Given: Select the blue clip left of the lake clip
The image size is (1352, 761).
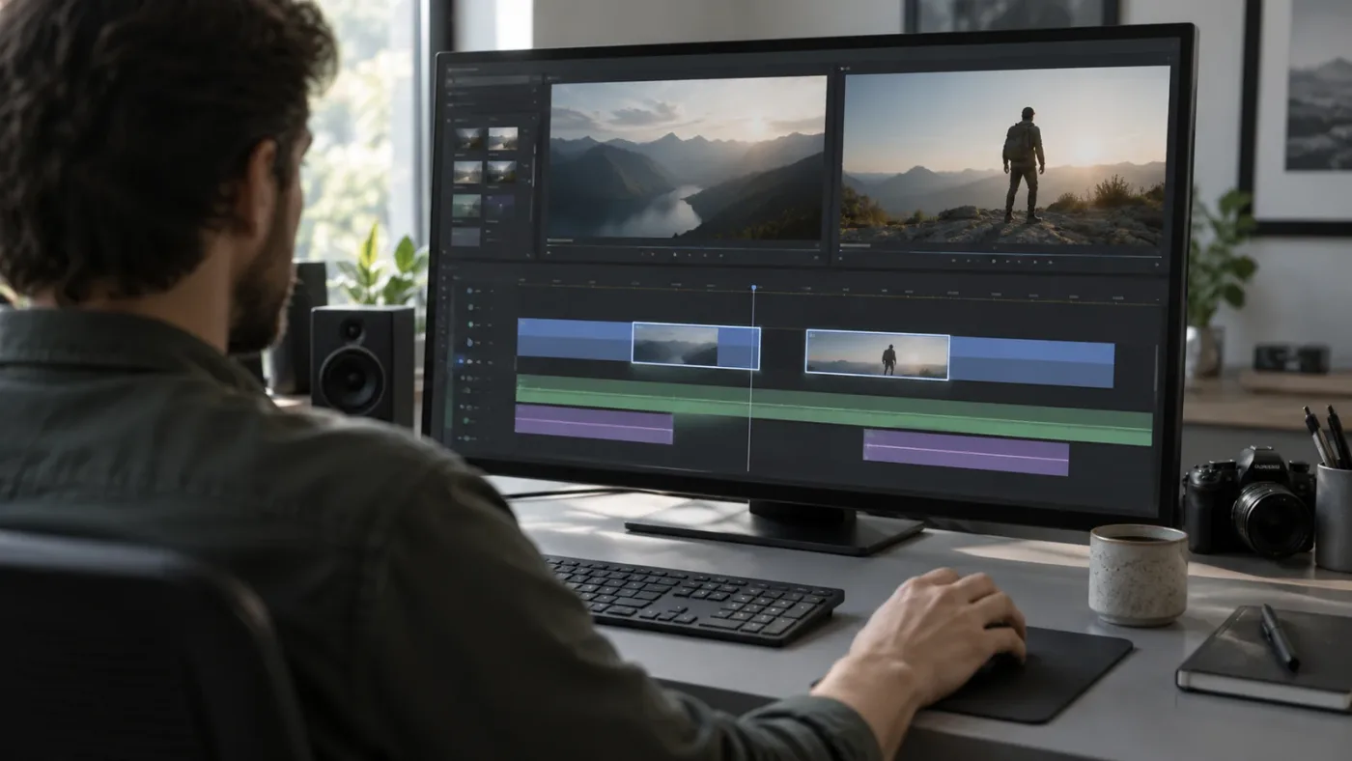Looking at the screenshot, I should pyautogui.click(x=575, y=339).
